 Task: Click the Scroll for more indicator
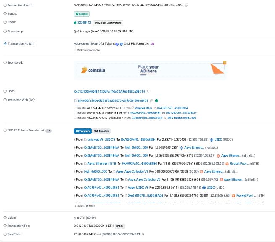[x=84, y=205]
